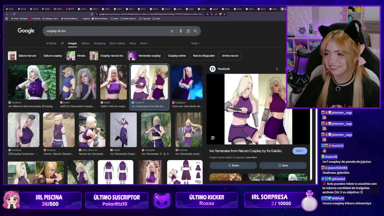Click the Brave rewards triangle icon
The image size is (384, 216).
click(224, 14)
